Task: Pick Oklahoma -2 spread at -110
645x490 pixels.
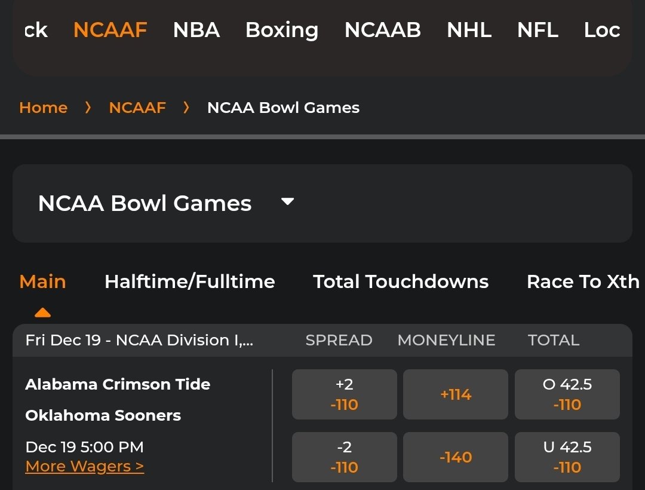Action: pyautogui.click(x=344, y=457)
